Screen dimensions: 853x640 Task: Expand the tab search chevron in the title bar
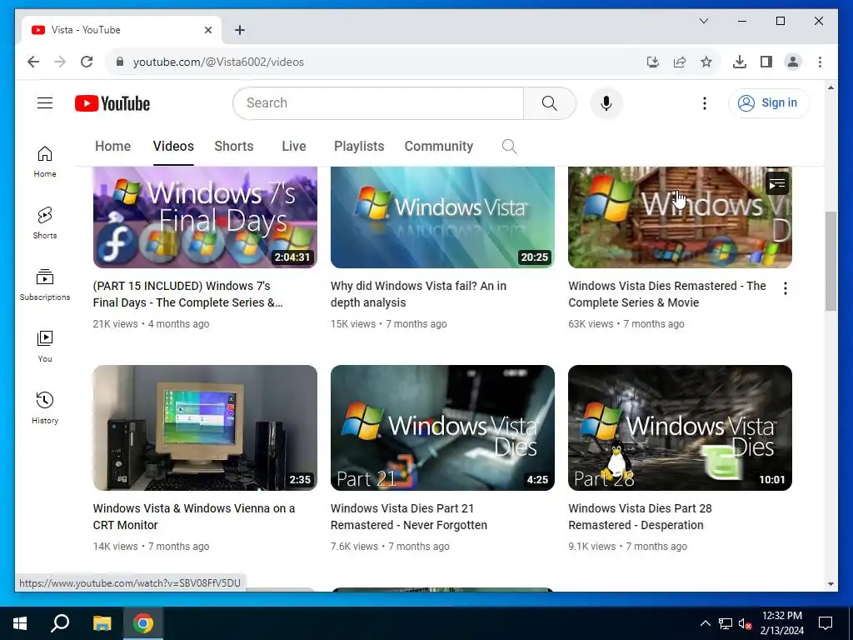[x=703, y=21]
